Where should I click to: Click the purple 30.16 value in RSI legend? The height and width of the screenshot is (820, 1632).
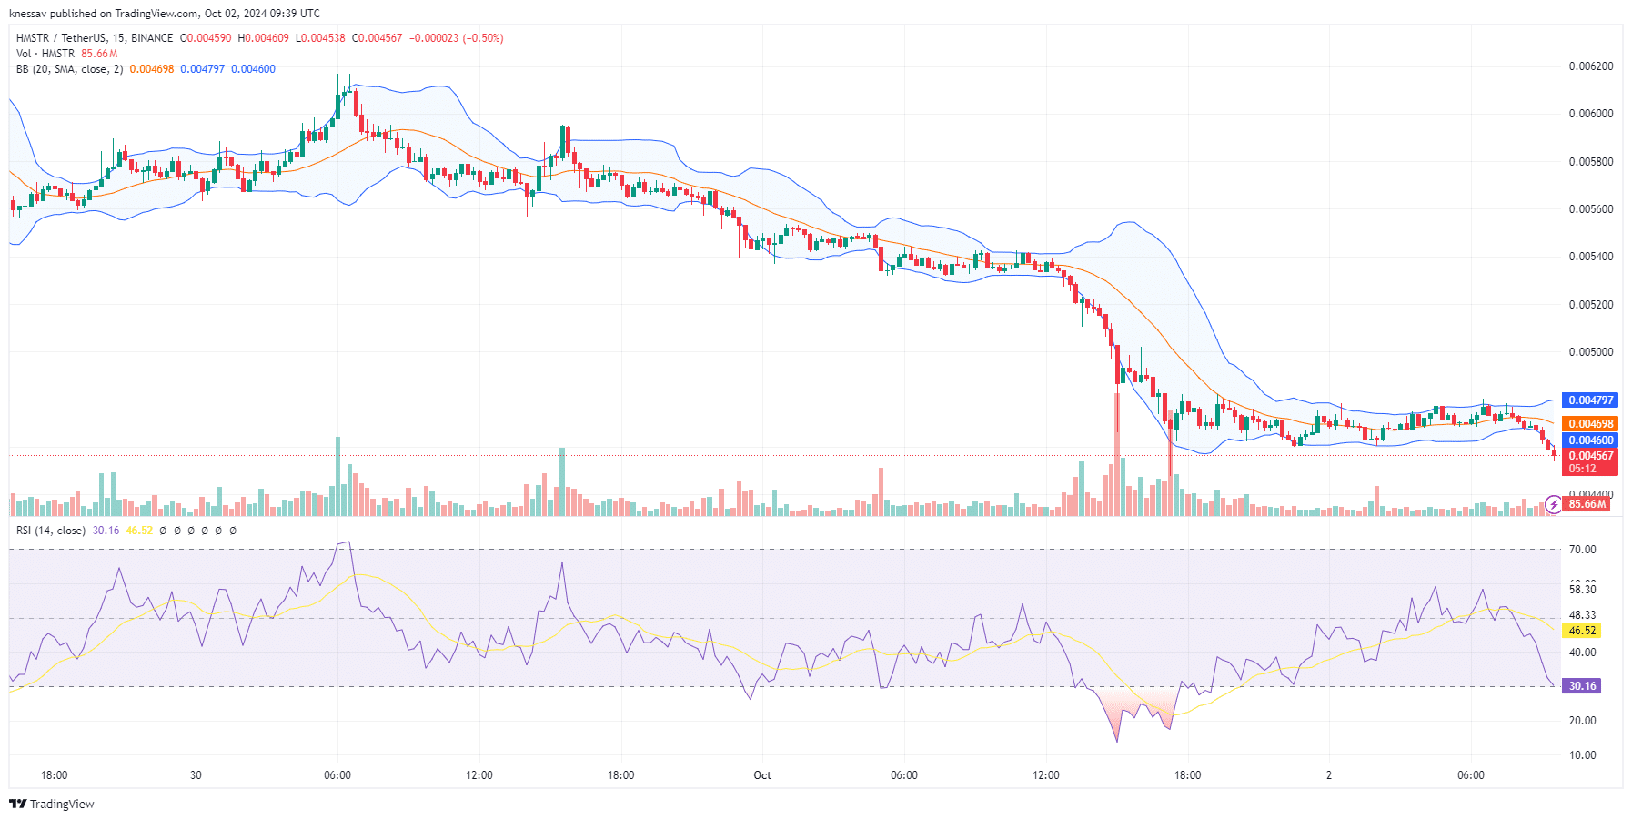106,531
